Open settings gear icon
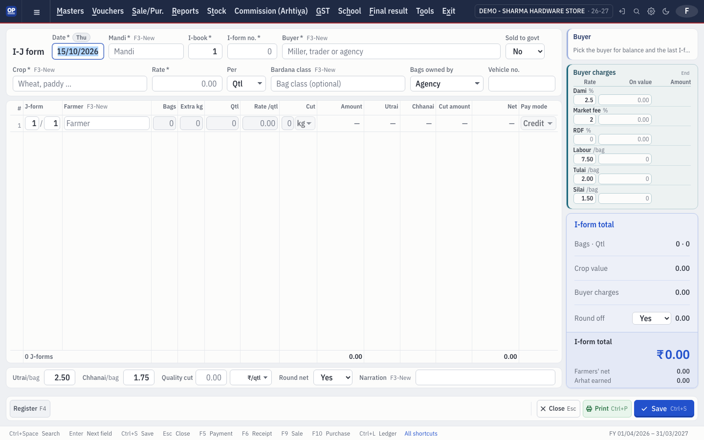704x440 pixels. [x=651, y=11]
